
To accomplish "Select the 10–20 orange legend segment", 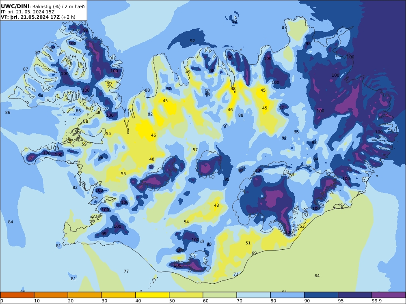I will 51,295.
